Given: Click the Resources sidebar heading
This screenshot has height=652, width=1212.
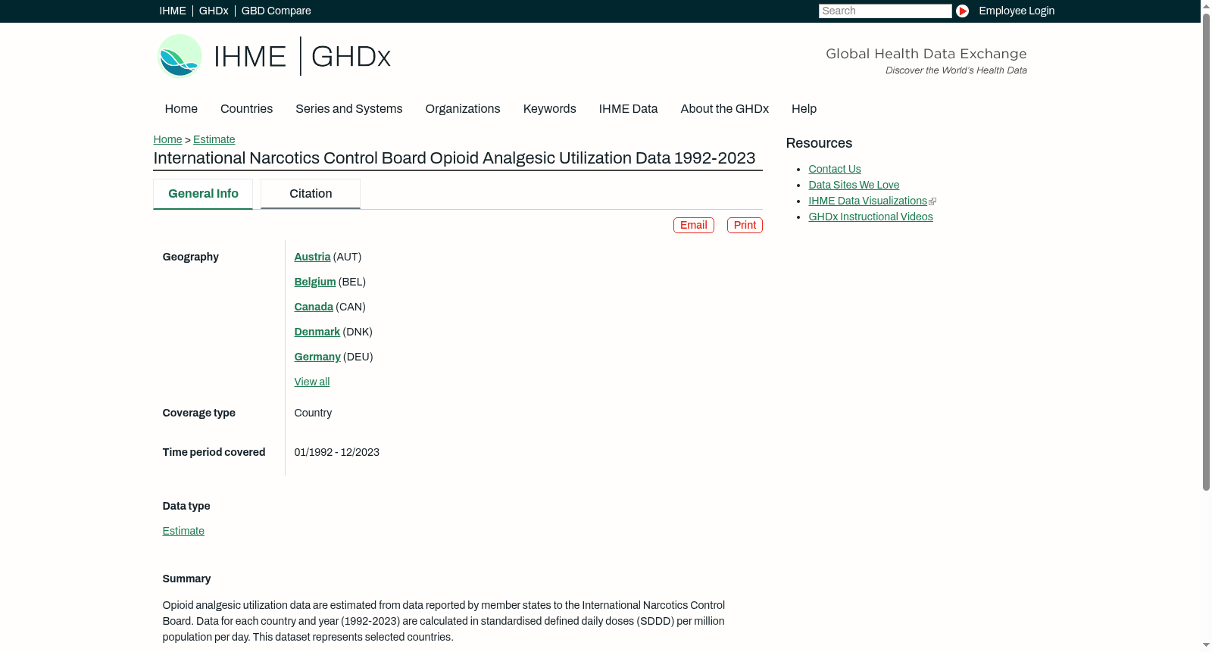Looking at the screenshot, I should coord(819,143).
